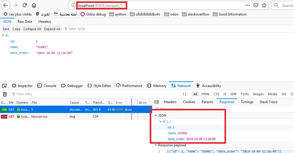Save page to Pocket icon

pos(256,5)
